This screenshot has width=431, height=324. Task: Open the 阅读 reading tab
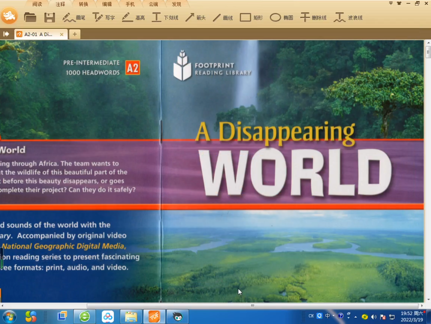tap(37, 4)
